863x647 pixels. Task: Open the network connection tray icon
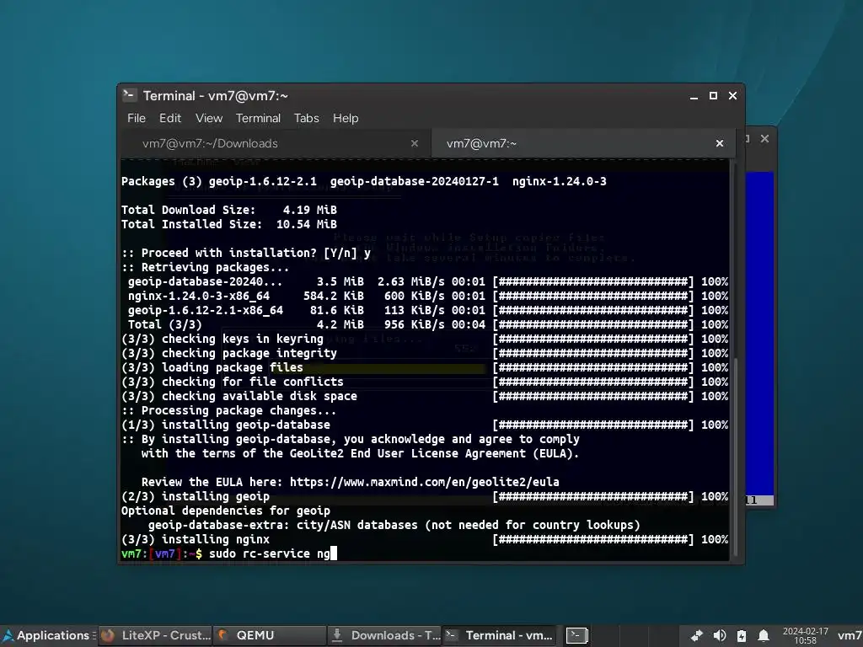coord(697,636)
